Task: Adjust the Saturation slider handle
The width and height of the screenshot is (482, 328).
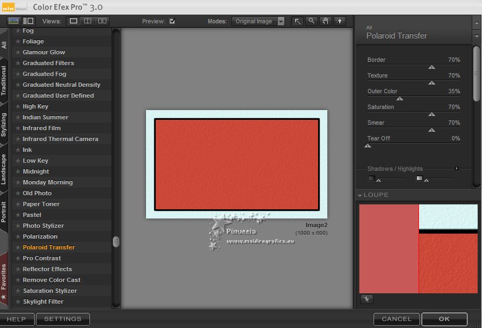Action: [432, 114]
